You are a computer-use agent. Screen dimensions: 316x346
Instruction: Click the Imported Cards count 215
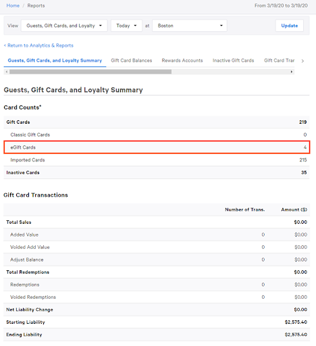coord(303,160)
